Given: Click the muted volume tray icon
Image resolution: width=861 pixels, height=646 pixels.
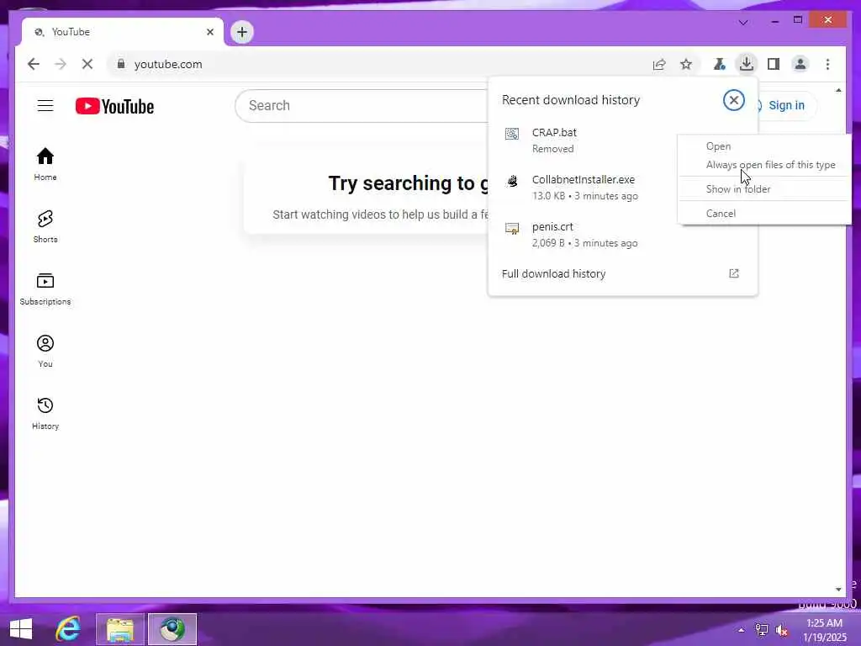Looking at the screenshot, I should [782, 629].
